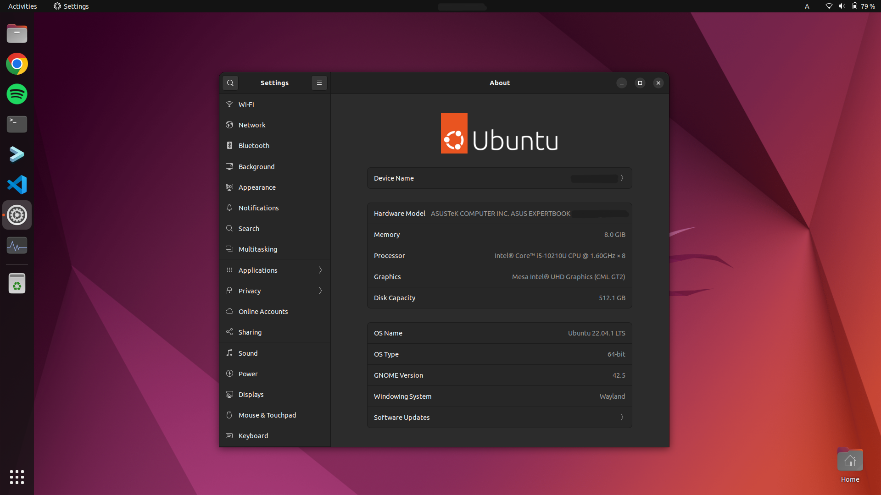This screenshot has height=495, width=881.
Task: Select the Multitasking settings panel
Action: (x=257, y=249)
